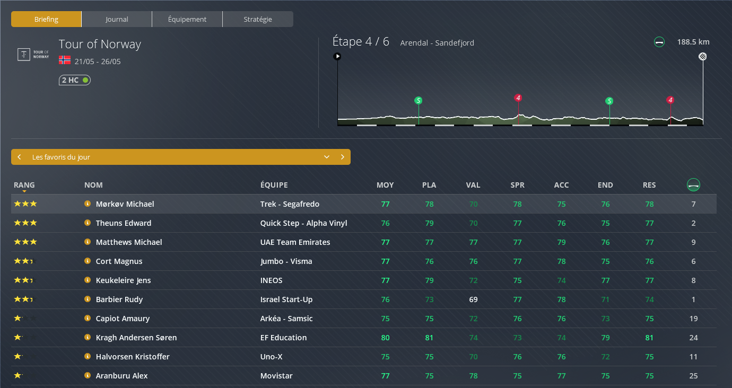Click the first green sprint marker
The image size is (732, 388).
pos(418,100)
